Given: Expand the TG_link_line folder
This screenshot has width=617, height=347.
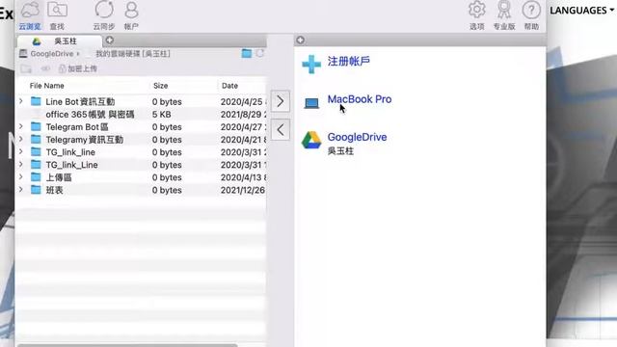Looking at the screenshot, I should click(x=21, y=152).
